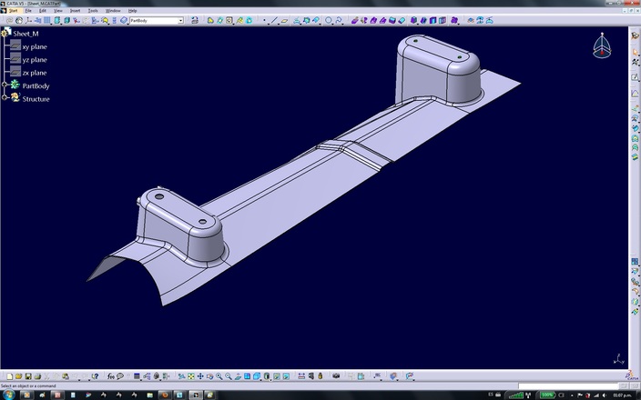Select the Line creation tool
The height and width of the screenshot is (400, 641).
pyautogui.click(x=274, y=20)
